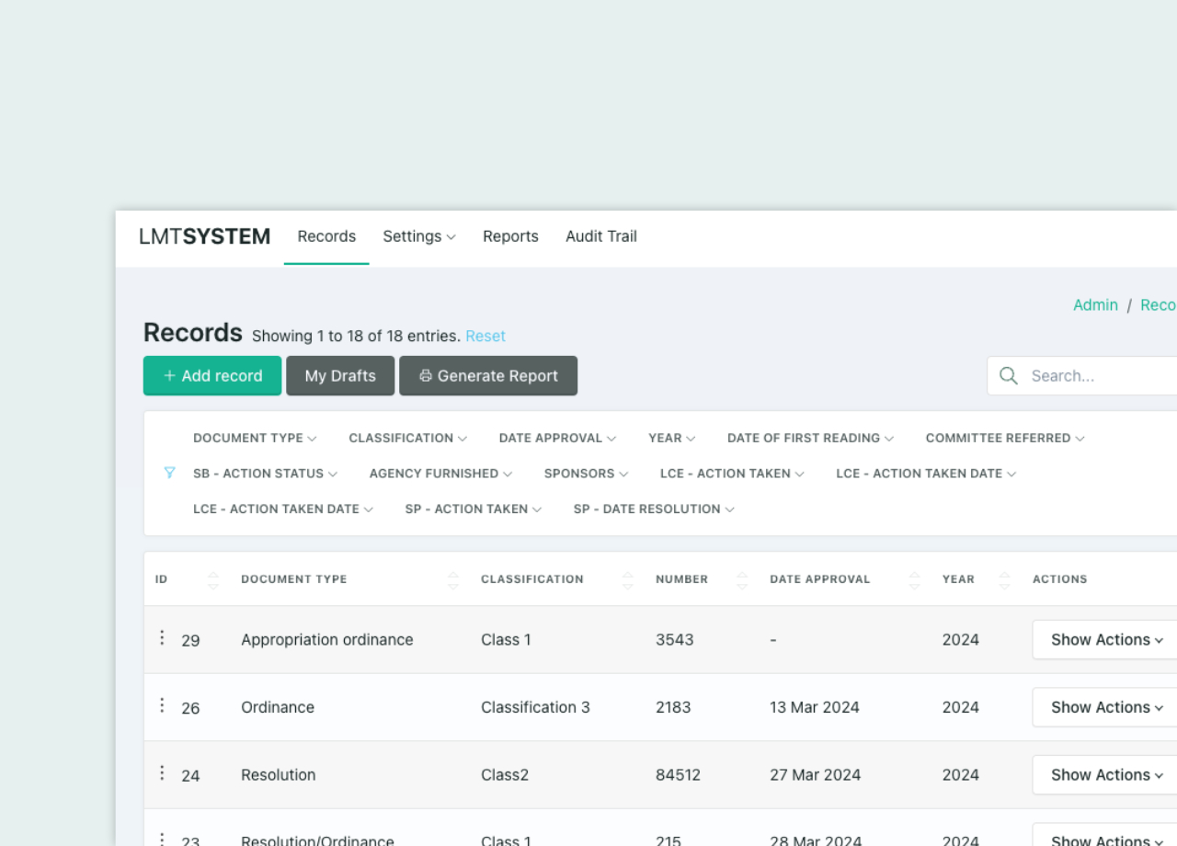
Task: Click the Admin breadcrumb link
Action: (x=1095, y=305)
